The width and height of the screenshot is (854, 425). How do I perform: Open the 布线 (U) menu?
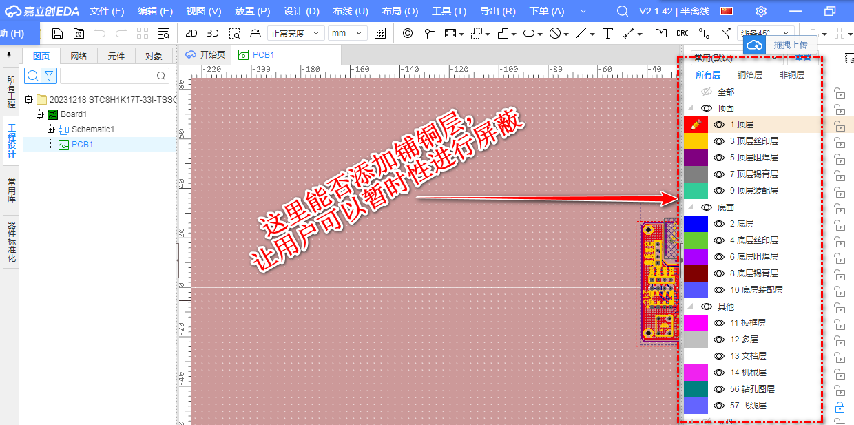point(351,11)
